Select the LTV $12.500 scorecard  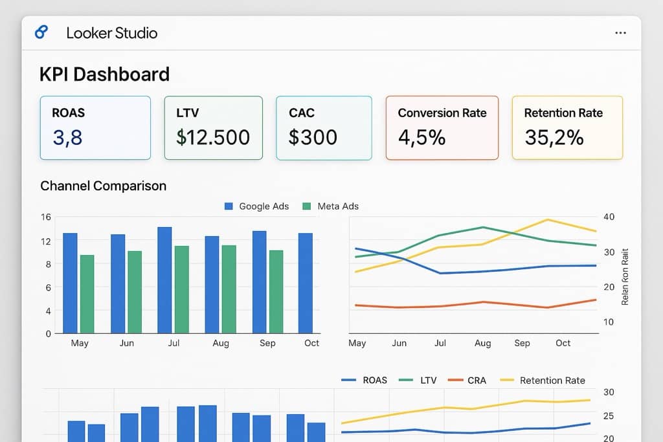pyautogui.click(x=213, y=127)
